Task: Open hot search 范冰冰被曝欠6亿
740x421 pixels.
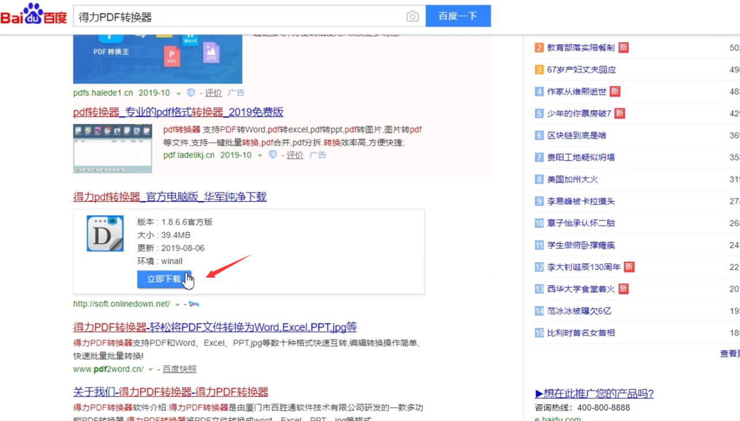Action: click(579, 311)
